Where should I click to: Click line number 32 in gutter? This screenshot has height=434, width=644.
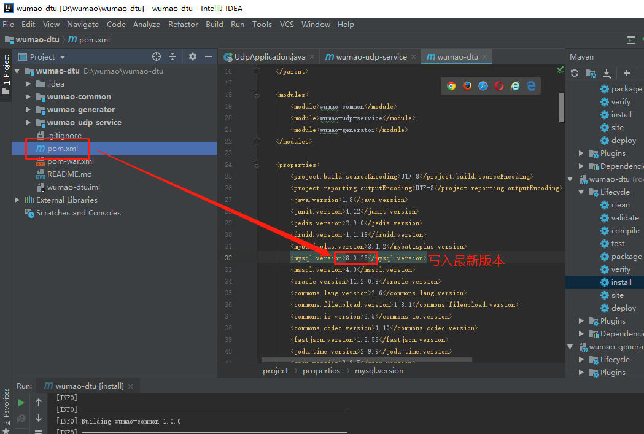228,258
